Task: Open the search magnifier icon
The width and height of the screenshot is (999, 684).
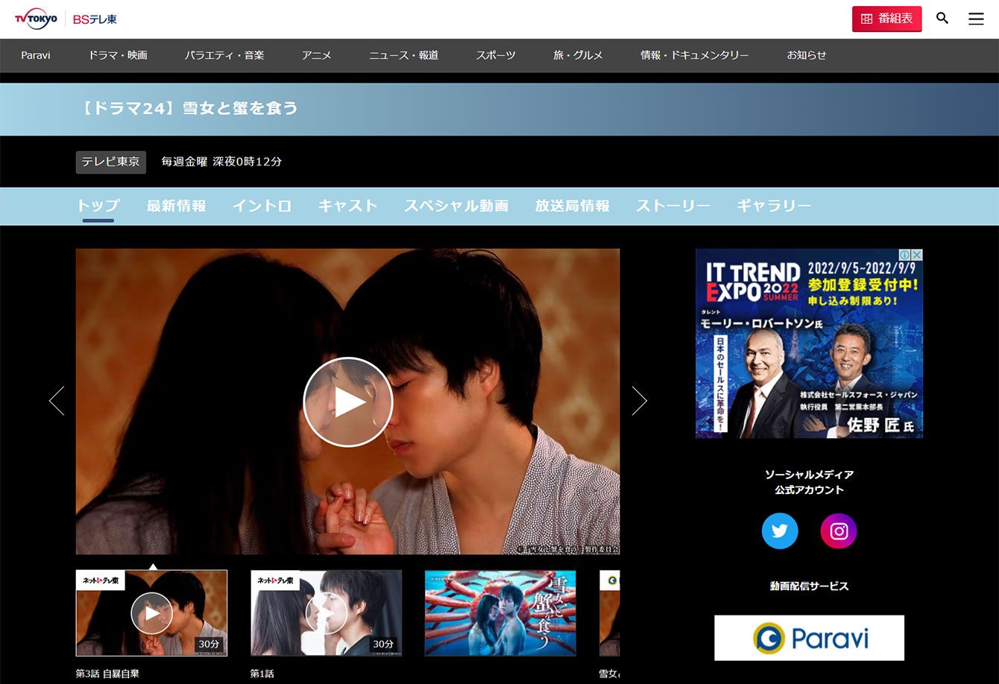Action: coord(942,19)
